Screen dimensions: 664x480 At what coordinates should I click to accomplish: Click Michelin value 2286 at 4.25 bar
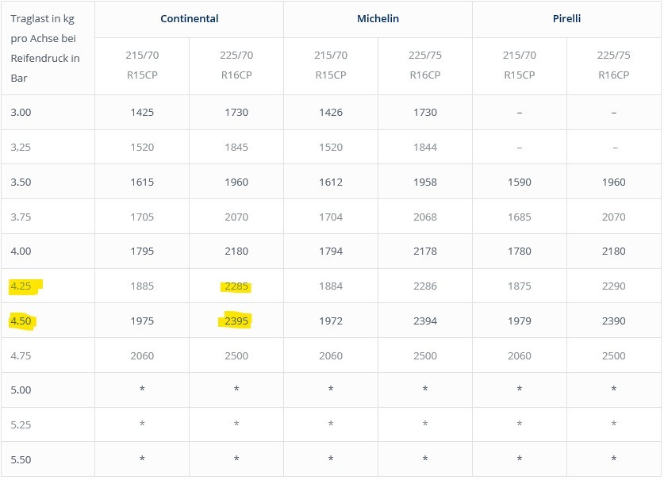point(425,286)
